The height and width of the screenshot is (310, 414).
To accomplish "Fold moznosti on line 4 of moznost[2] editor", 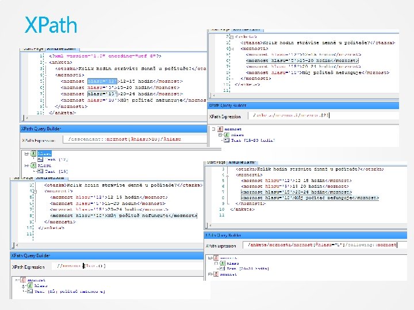I will point(232,49).
